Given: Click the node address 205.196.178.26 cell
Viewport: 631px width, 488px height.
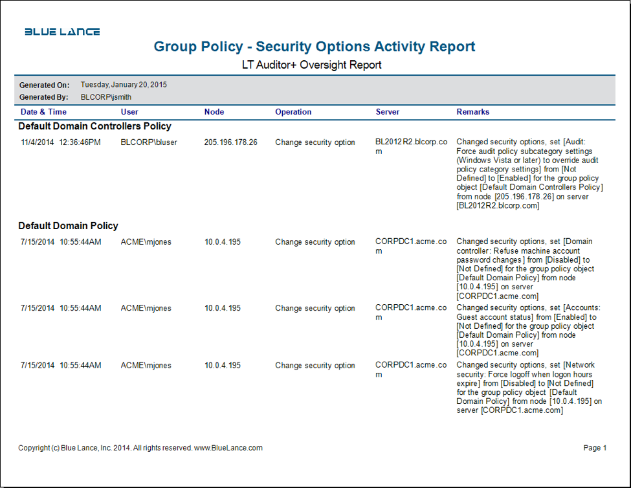Looking at the screenshot, I should tap(230, 142).
